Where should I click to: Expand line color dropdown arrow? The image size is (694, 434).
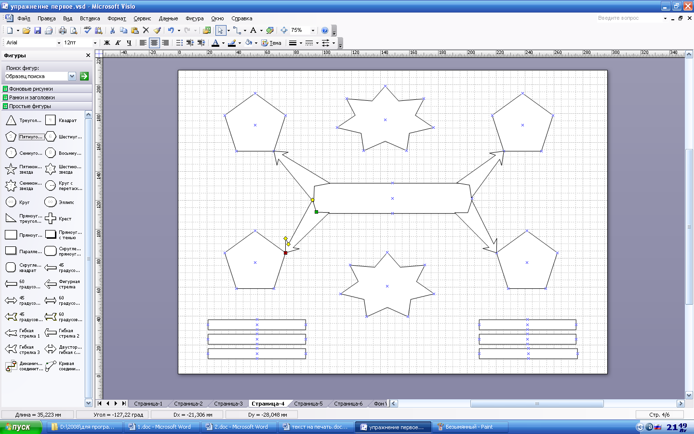[240, 43]
